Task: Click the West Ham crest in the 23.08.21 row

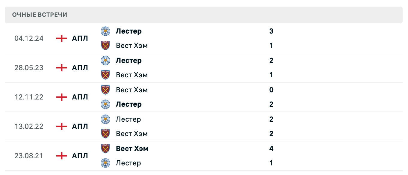Action: (105, 149)
